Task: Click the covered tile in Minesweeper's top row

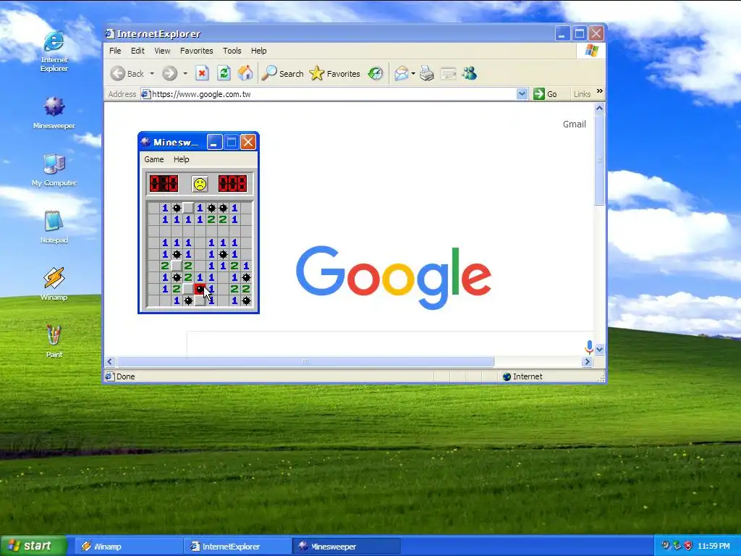Action: 188,208
